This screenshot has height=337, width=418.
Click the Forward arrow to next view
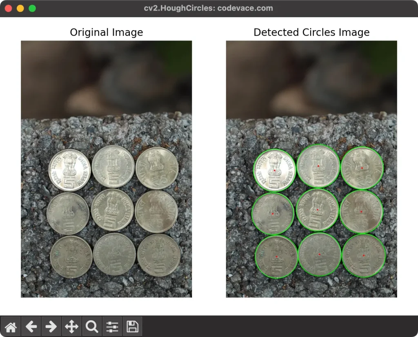pyautogui.click(x=51, y=326)
